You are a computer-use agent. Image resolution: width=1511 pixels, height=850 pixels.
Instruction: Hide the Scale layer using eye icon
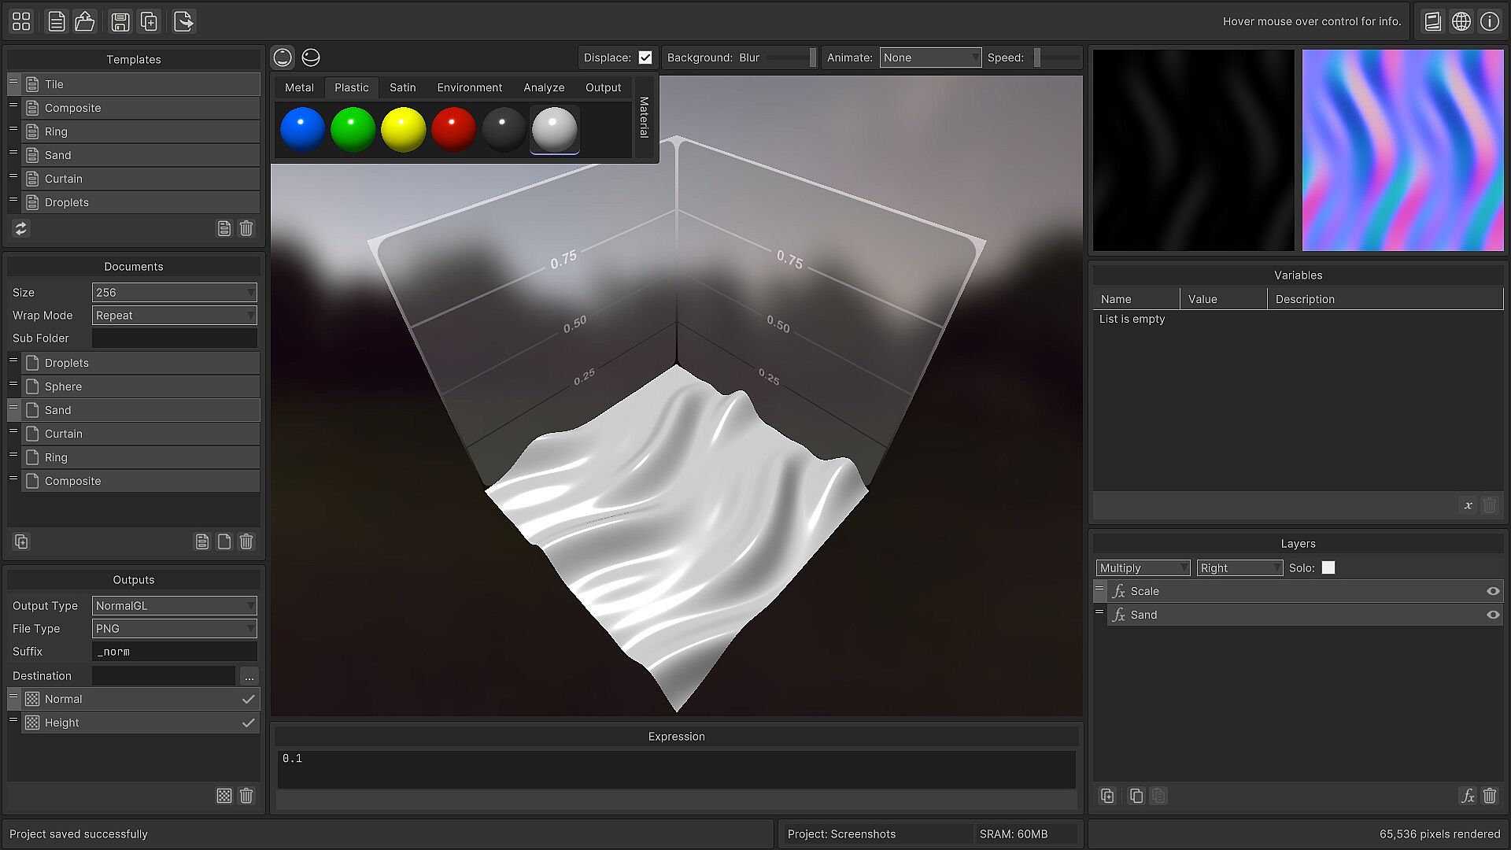(1493, 591)
